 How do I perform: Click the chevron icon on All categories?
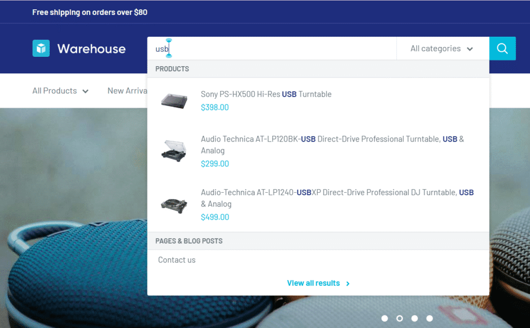tap(470, 48)
